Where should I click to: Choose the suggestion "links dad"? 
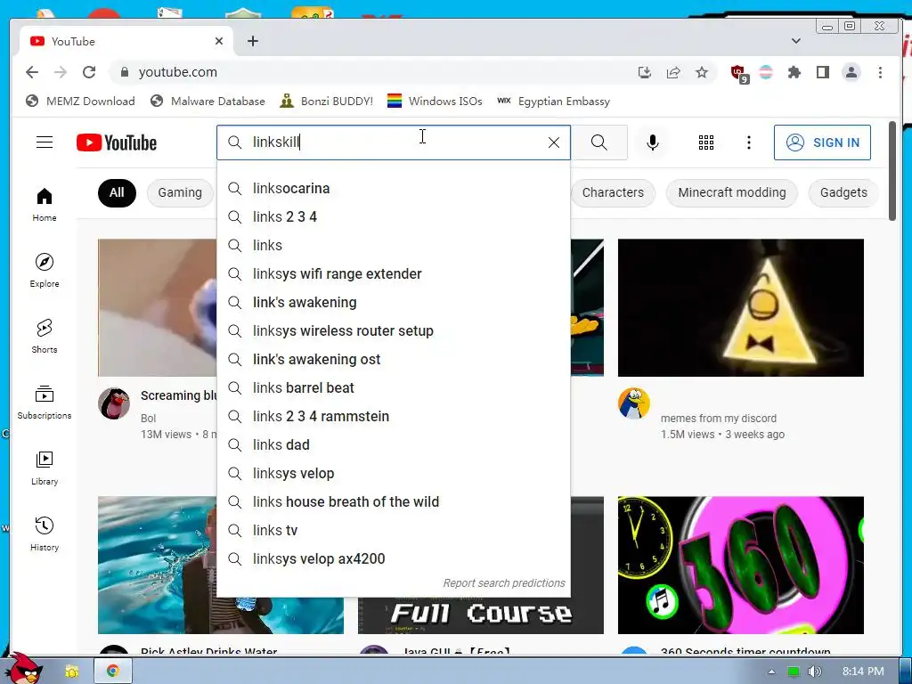(394, 445)
